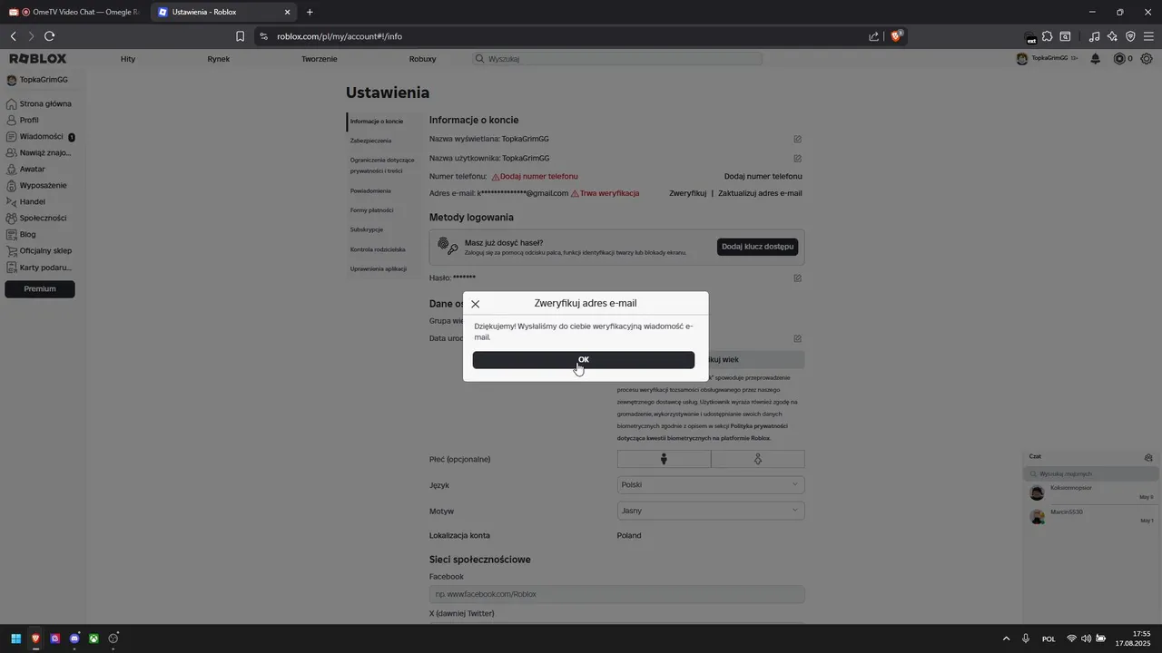Select the Uprawnienia aplikacji settings tab
The width and height of the screenshot is (1162, 653).
point(379,268)
